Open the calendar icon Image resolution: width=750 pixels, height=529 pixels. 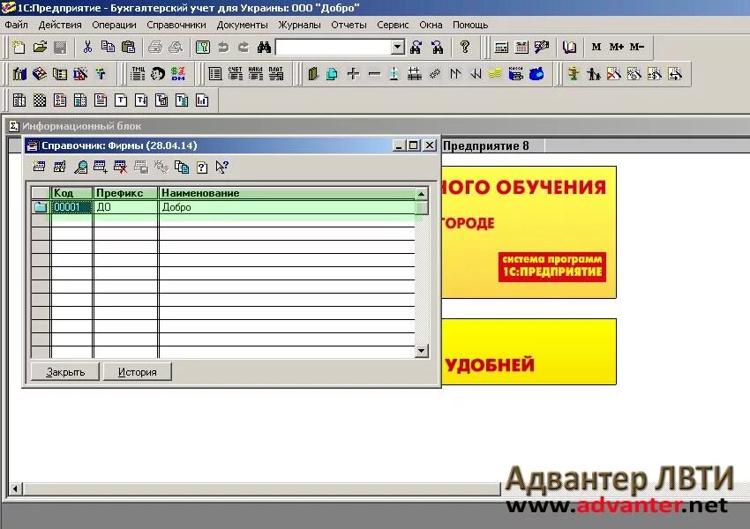[521, 47]
